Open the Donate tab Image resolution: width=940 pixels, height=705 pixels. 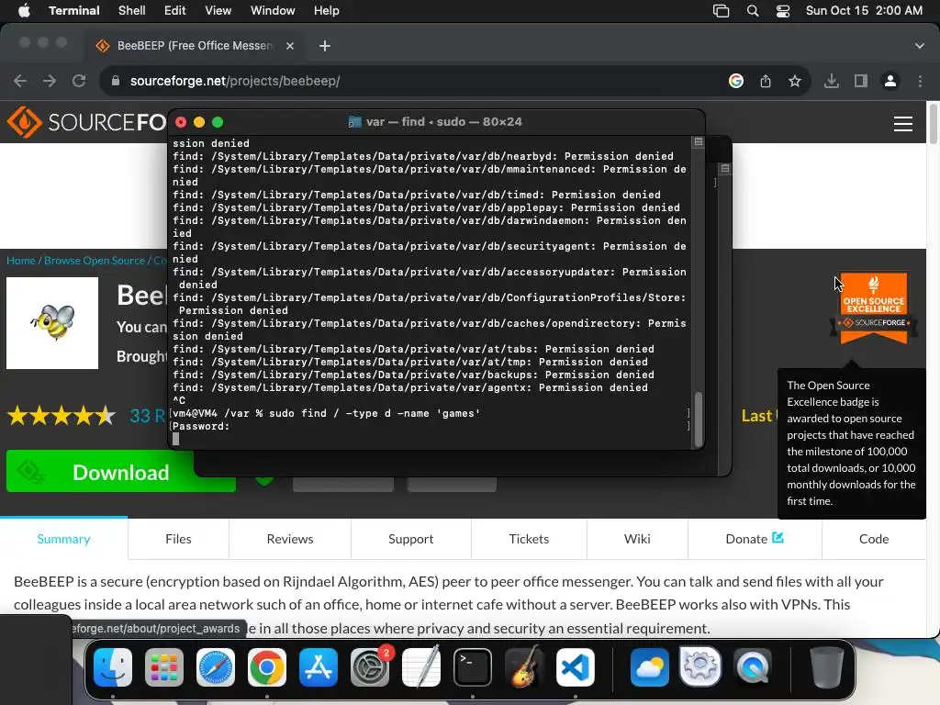(x=755, y=538)
